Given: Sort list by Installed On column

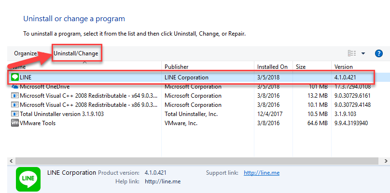Looking at the screenshot, I should click(272, 67).
